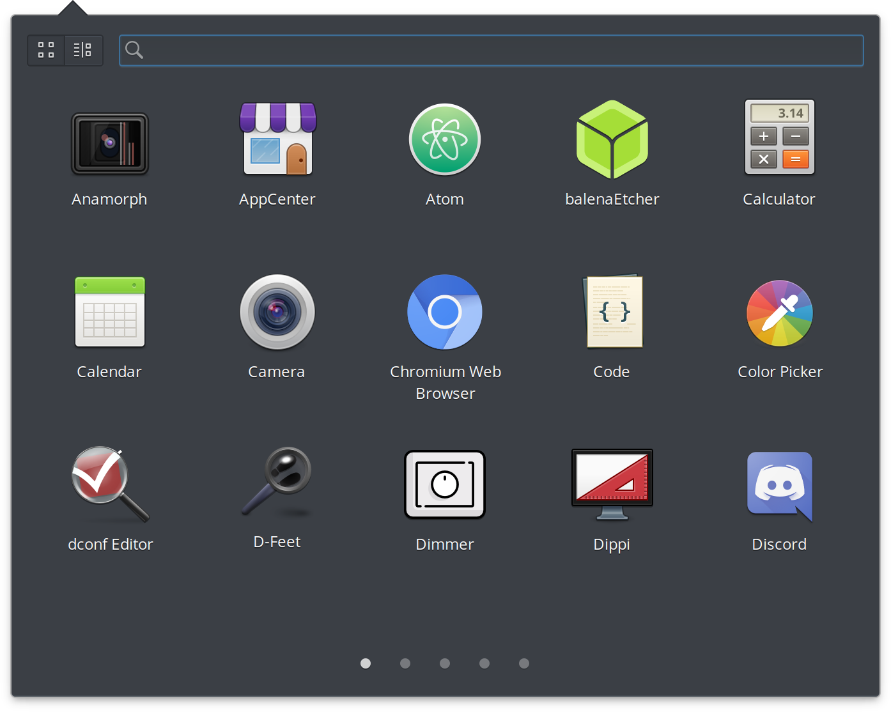
Task: Launch the Code editor icon
Action: tap(612, 311)
